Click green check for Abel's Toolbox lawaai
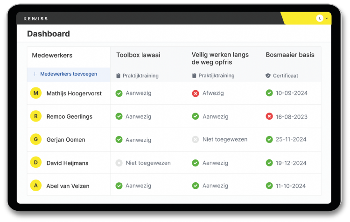 tap(119, 186)
